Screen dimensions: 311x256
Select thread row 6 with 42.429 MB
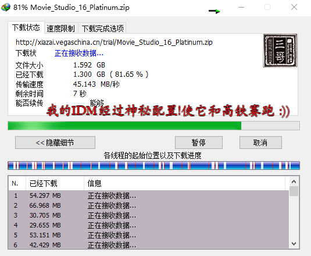[x=149, y=245]
